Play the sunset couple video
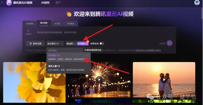This screenshot has height=105, width=203. click(x=164, y=80)
